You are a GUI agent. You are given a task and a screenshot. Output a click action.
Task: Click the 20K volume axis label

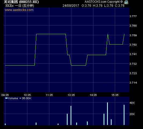pyautogui.click(x=132, y=114)
